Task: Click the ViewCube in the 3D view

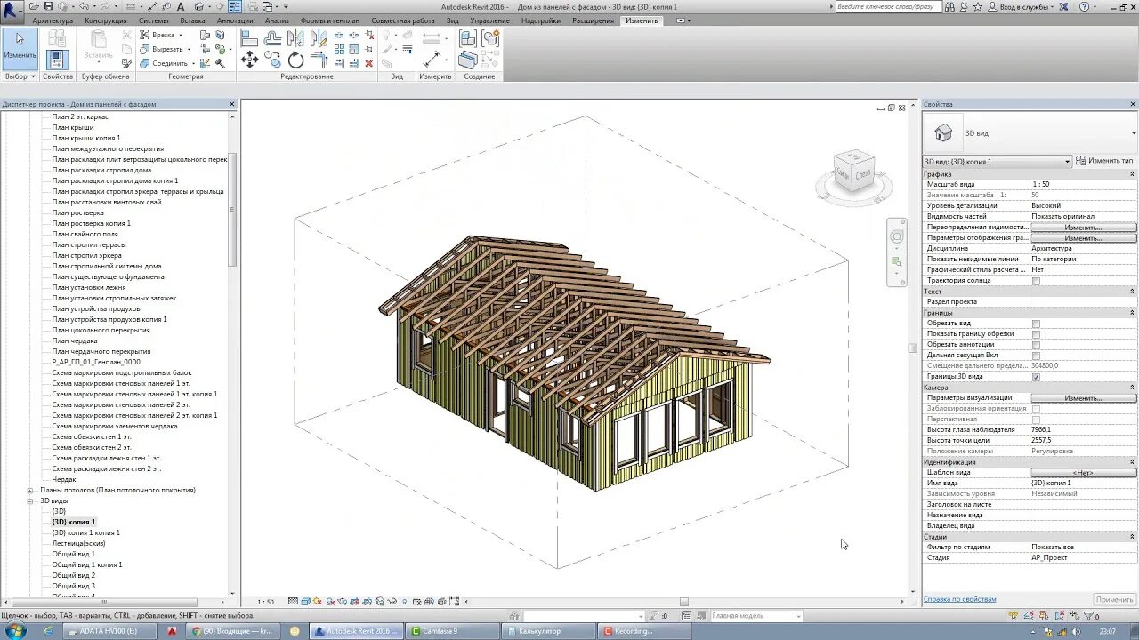Action: tap(852, 172)
